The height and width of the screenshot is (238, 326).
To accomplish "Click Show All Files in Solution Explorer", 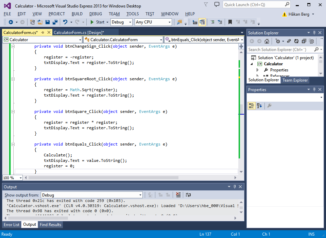I will tap(311, 41).
